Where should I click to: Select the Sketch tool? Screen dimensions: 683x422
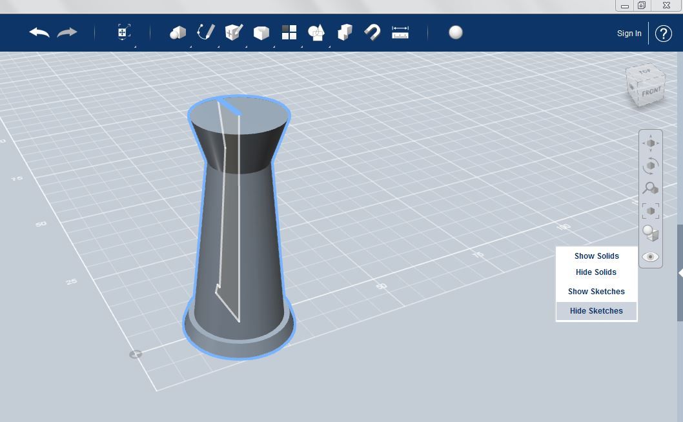point(205,32)
